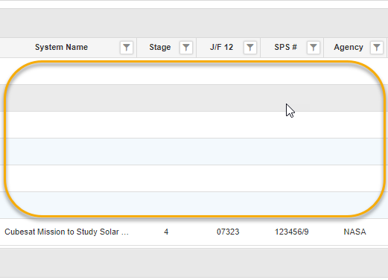Open the Stage column filter

(186, 48)
